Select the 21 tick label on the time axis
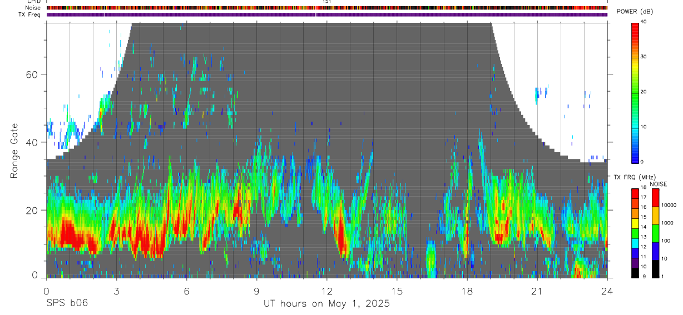Screen dimensions: 683x315 [x=537, y=291]
